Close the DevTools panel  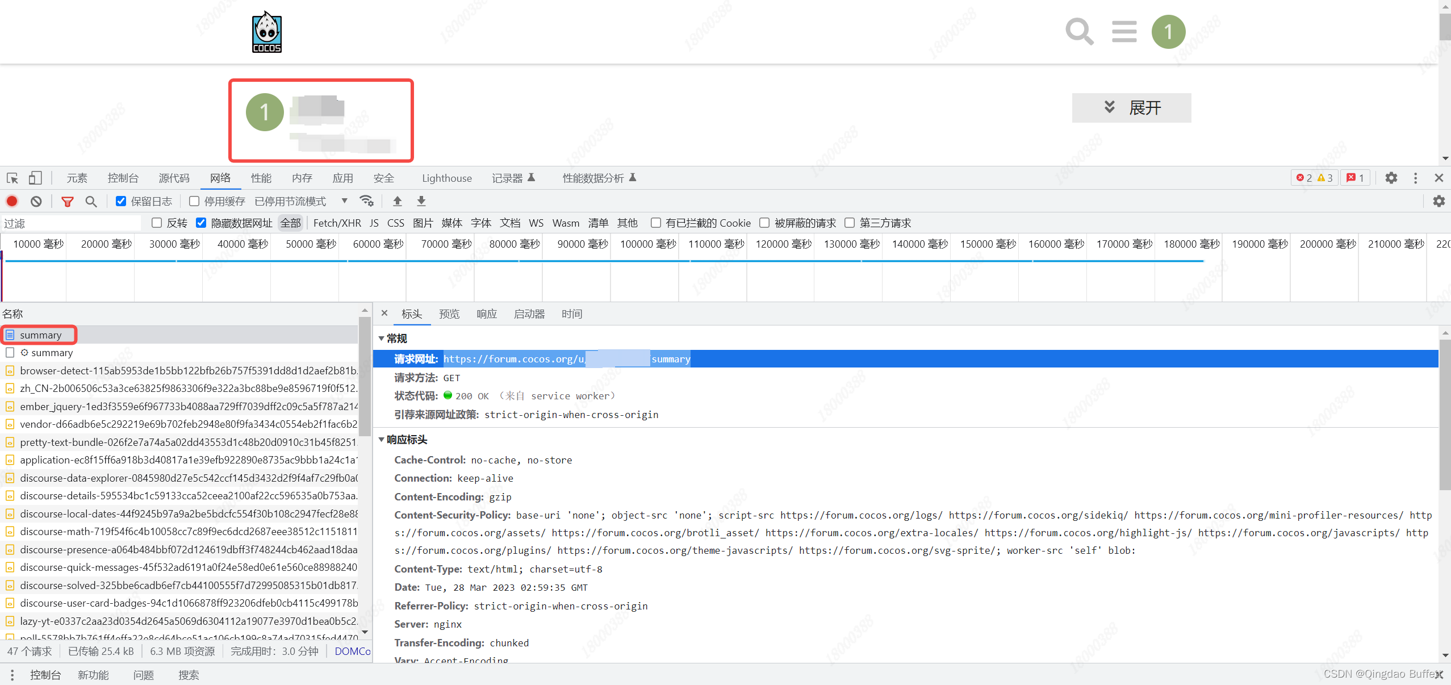(1439, 178)
